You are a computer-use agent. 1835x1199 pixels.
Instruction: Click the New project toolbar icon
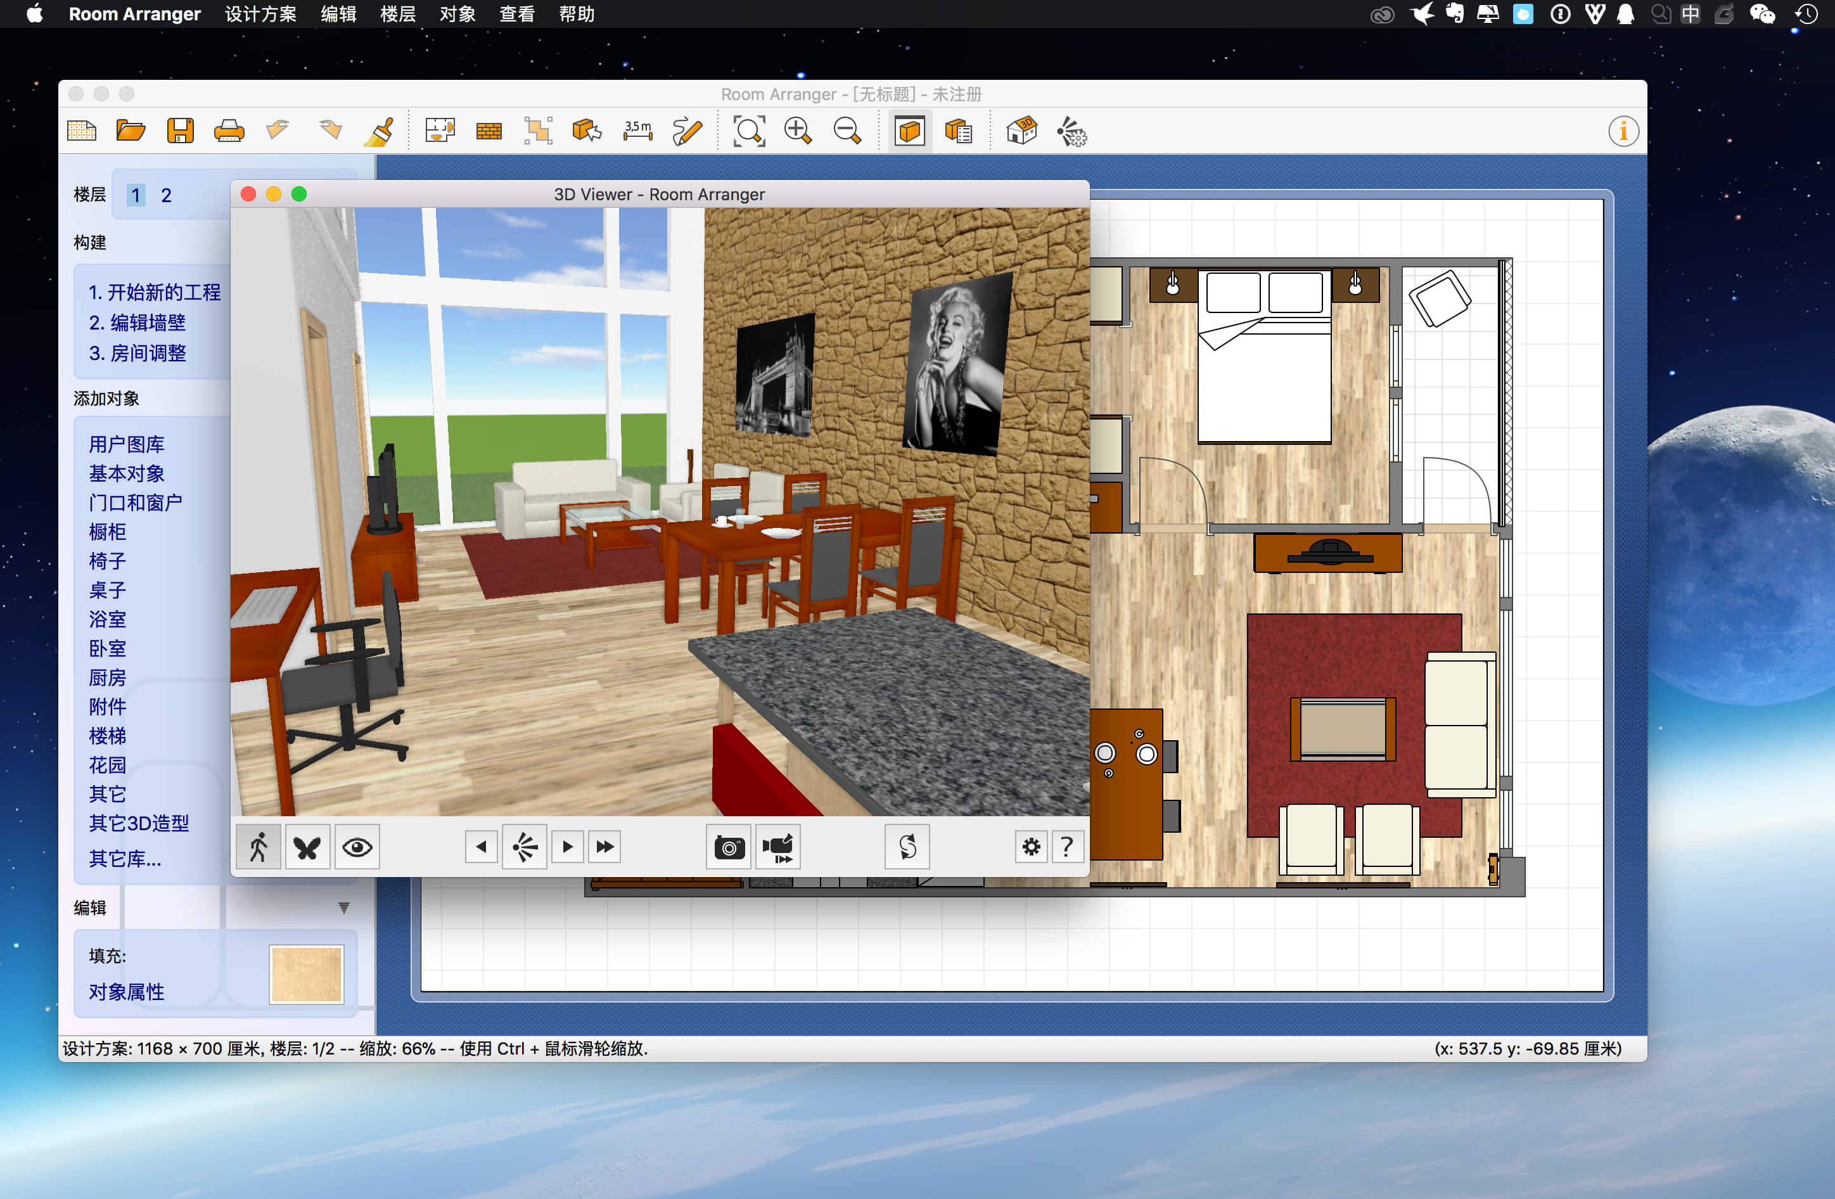(x=82, y=131)
